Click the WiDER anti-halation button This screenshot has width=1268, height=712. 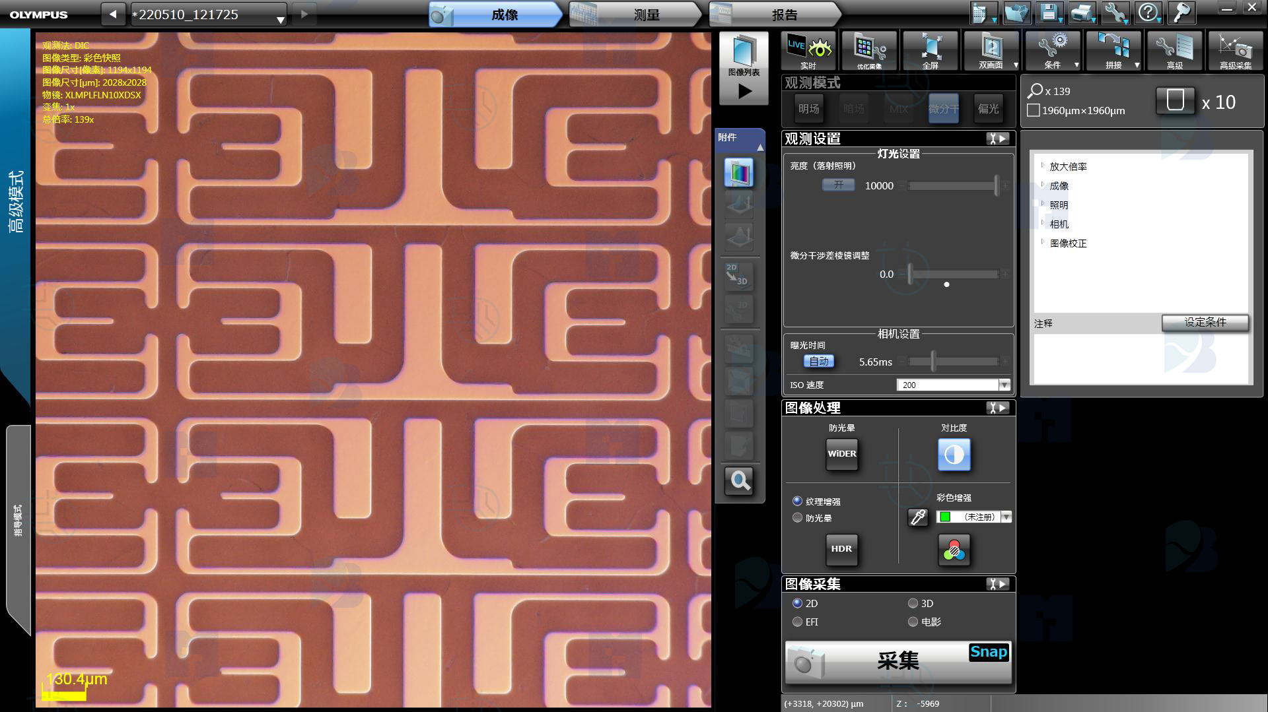[841, 454]
